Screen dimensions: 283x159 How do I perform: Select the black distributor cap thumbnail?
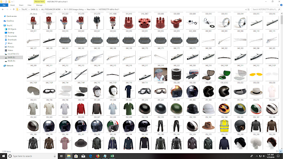click(x=97, y=23)
